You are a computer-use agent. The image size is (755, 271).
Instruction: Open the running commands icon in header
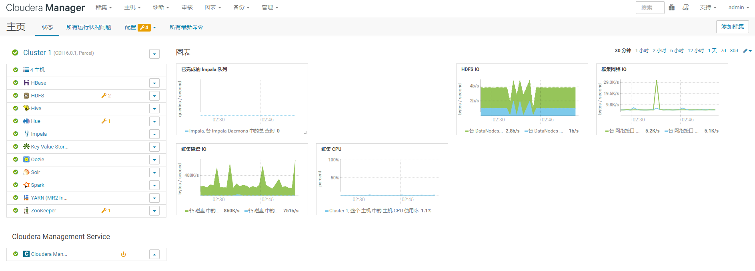[686, 7]
